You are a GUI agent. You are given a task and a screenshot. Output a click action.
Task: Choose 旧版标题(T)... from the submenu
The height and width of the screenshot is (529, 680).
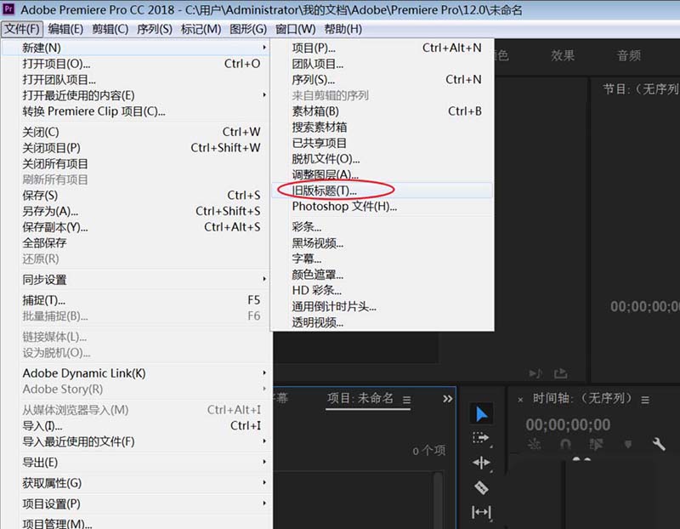tap(382, 190)
